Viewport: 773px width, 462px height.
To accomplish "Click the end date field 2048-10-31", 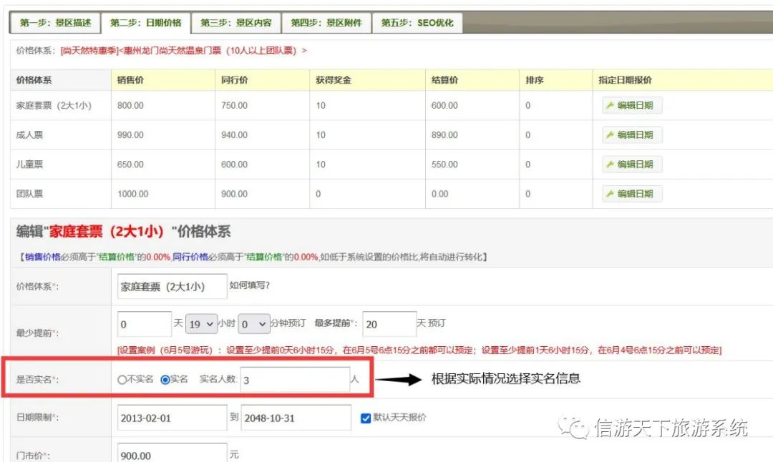I will 295,418.
